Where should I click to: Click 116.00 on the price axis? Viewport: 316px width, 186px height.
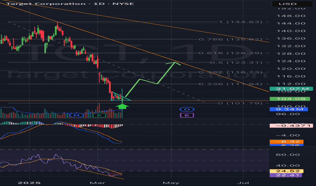click(291, 76)
